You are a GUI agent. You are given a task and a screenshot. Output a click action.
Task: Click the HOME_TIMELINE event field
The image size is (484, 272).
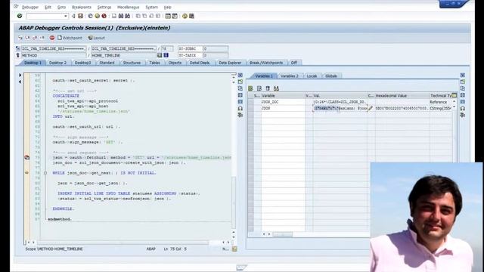tap(123, 55)
